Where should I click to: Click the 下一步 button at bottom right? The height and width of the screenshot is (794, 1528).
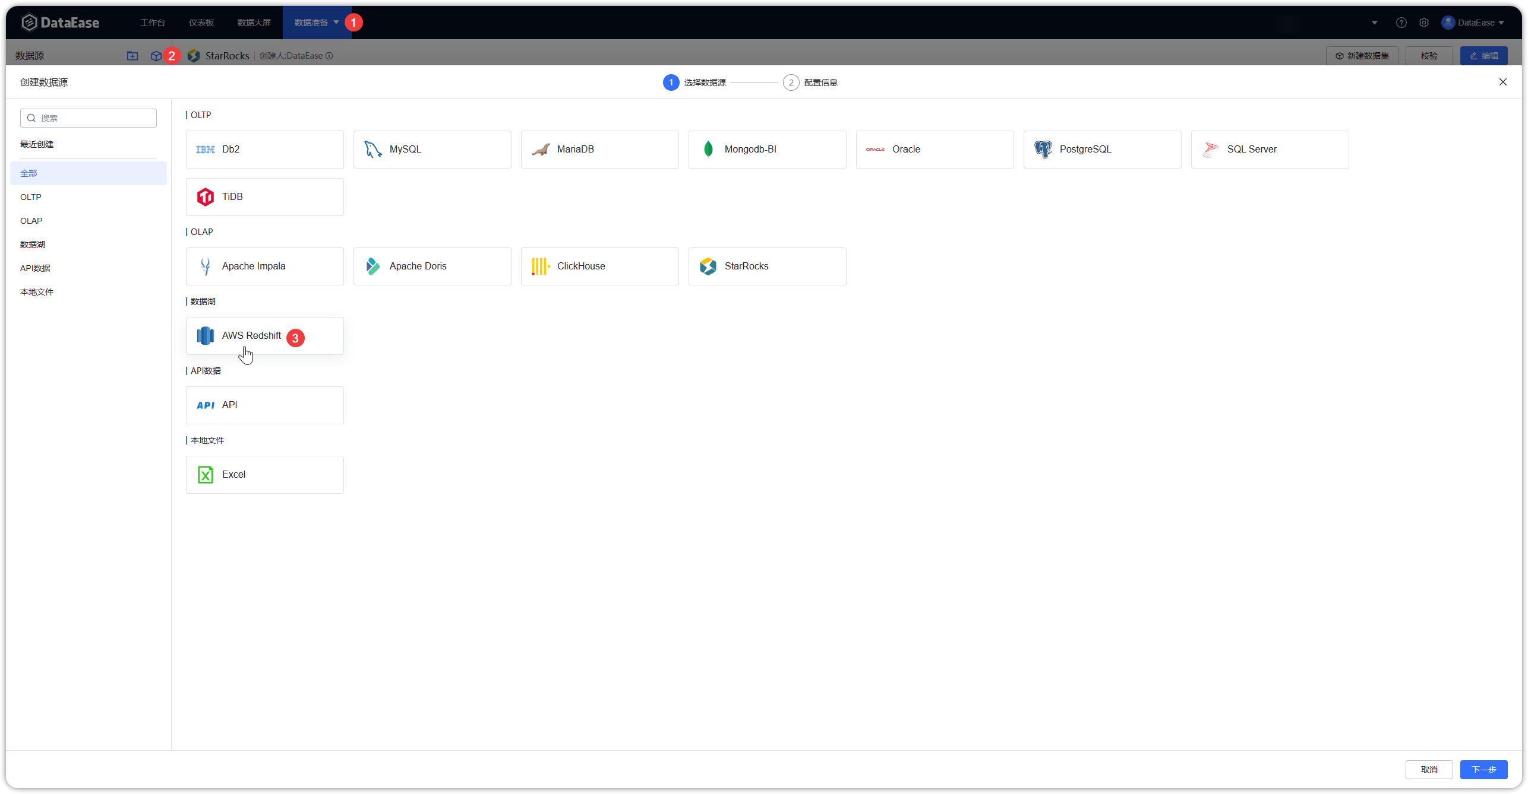point(1483,769)
